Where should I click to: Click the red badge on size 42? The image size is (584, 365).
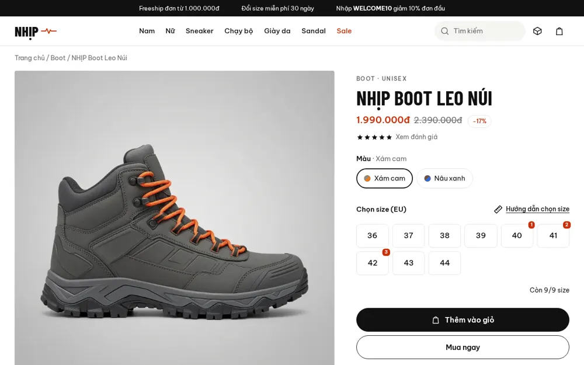386,252
